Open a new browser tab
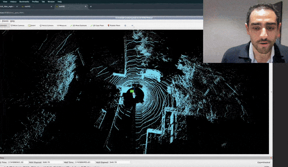The image size is (288, 167). click(91, 6)
